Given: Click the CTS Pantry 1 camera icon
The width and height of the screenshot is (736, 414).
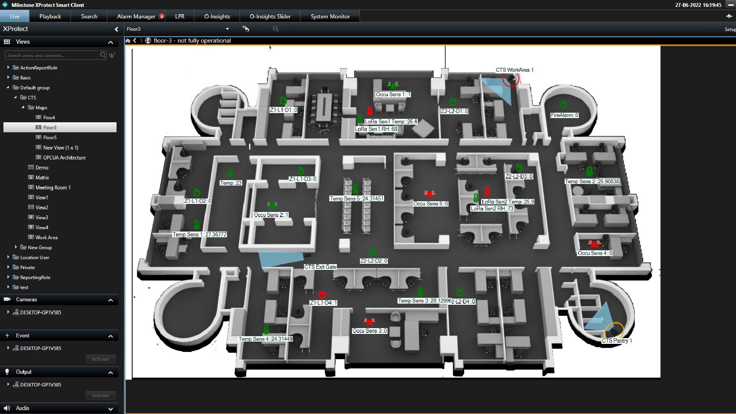Looking at the screenshot, I should (x=614, y=332).
